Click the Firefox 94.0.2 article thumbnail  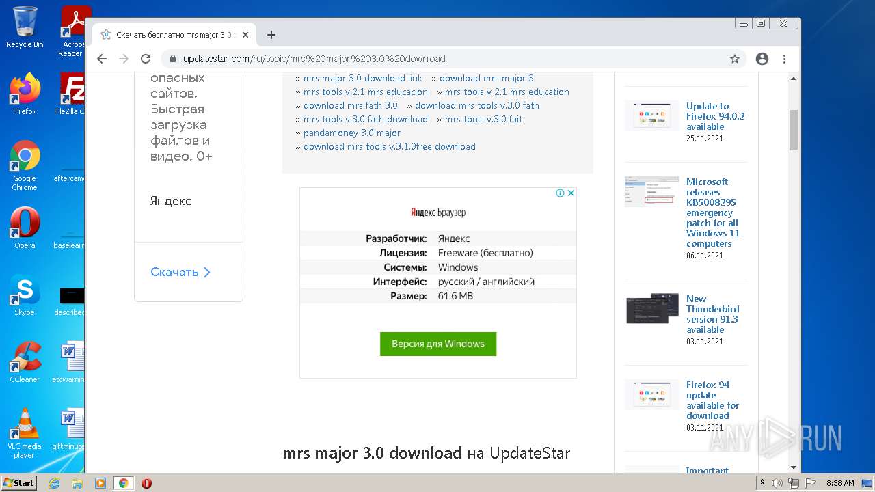652,115
